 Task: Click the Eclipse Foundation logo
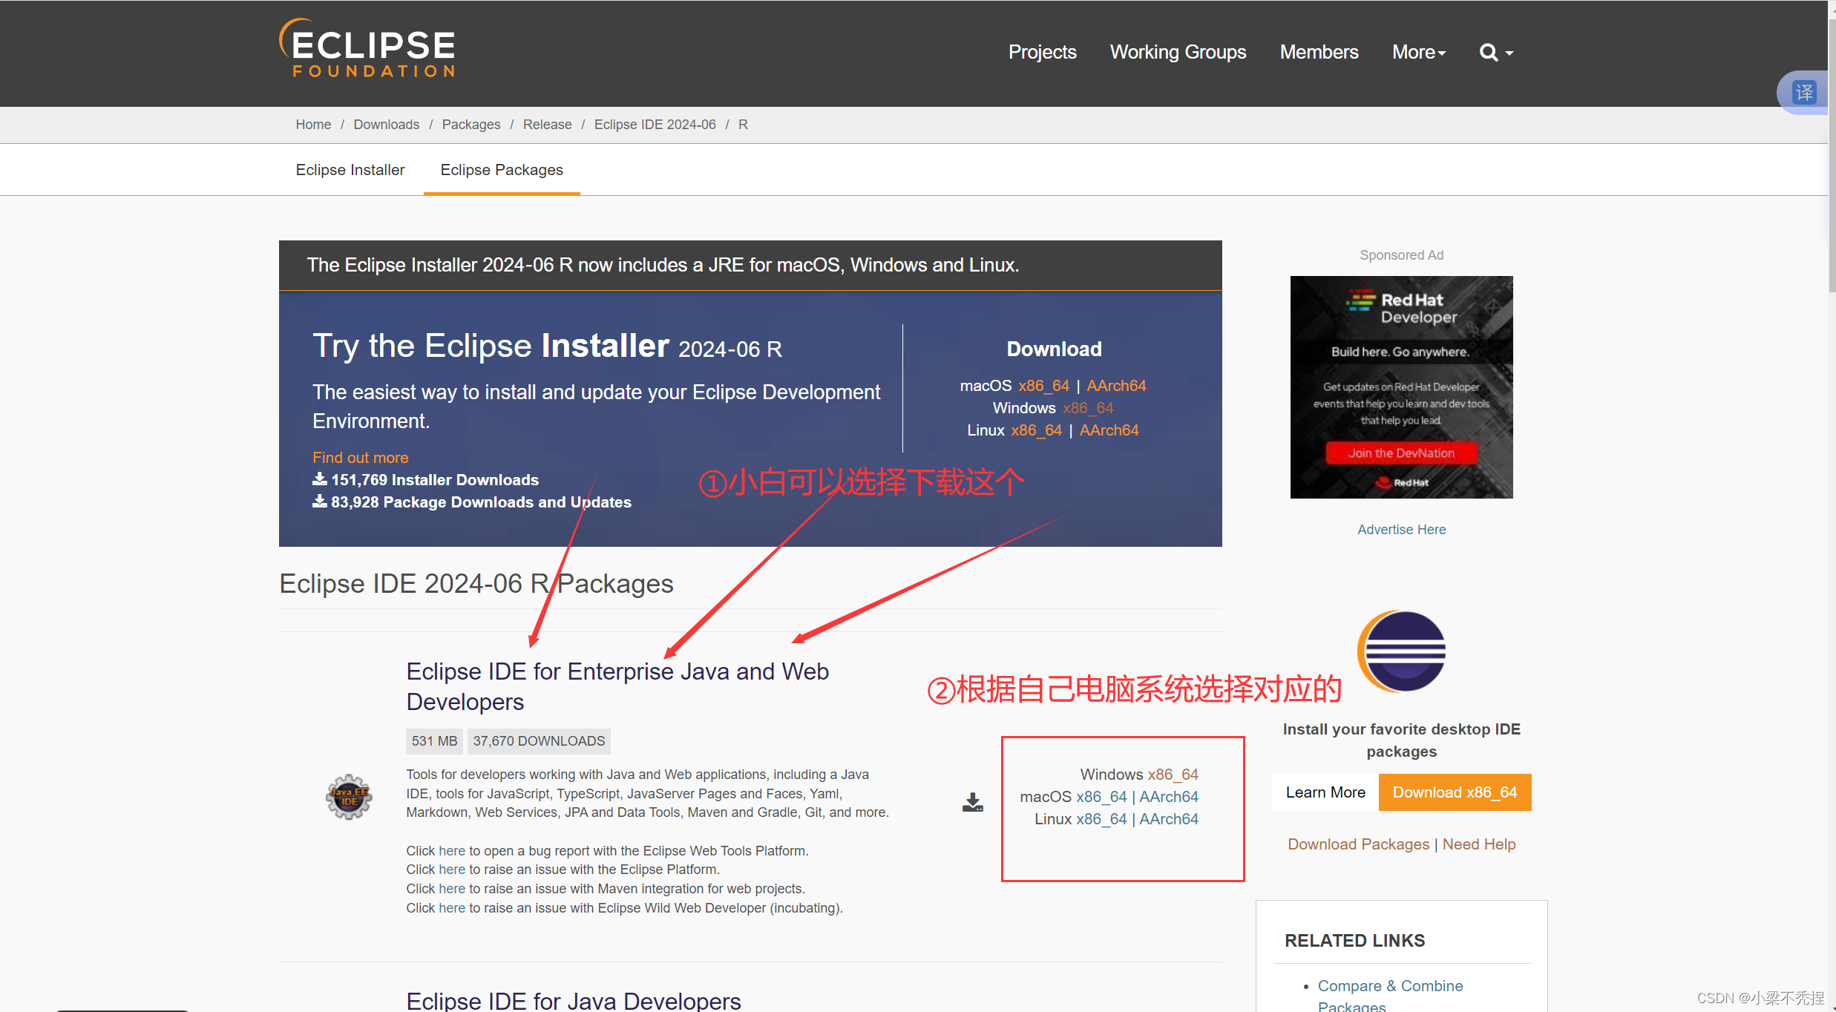pyautogui.click(x=367, y=48)
